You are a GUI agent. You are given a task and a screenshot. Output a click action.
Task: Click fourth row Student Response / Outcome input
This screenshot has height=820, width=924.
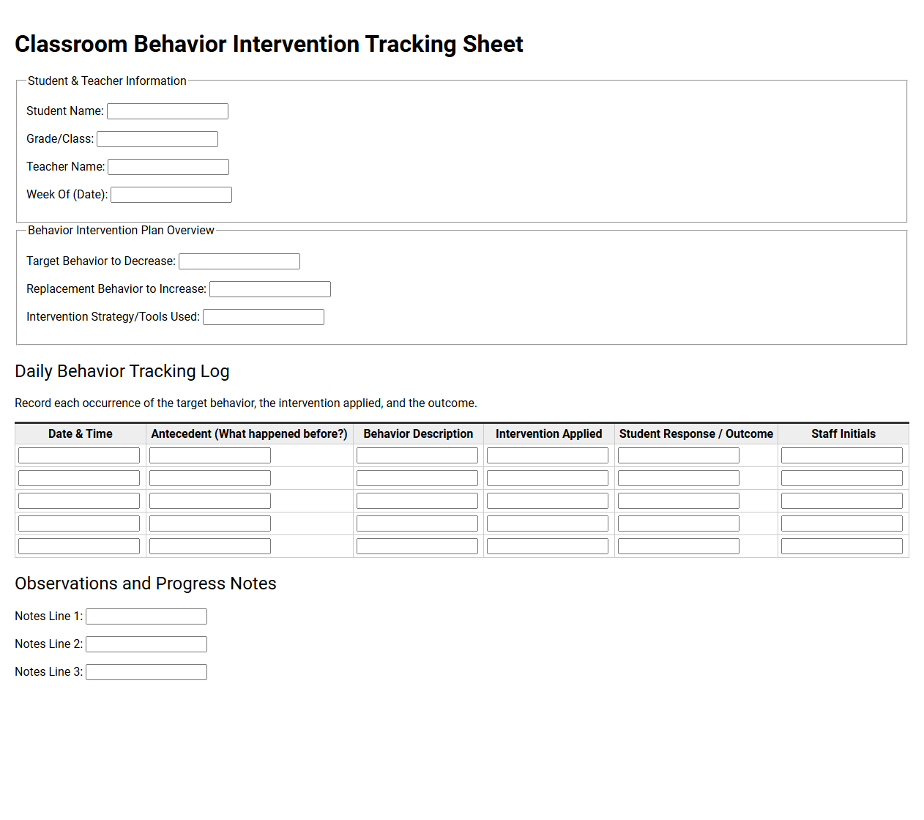coord(679,523)
